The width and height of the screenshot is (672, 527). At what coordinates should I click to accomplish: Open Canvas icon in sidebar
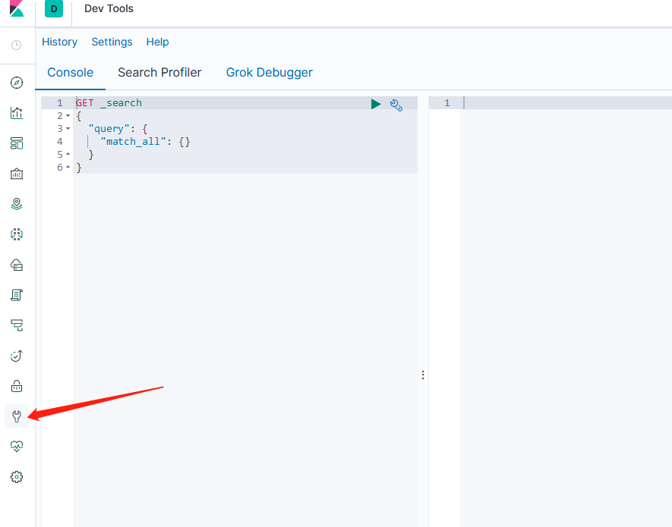pos(16,174)
